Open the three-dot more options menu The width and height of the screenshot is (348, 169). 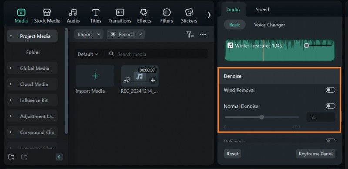coord(203,34)
